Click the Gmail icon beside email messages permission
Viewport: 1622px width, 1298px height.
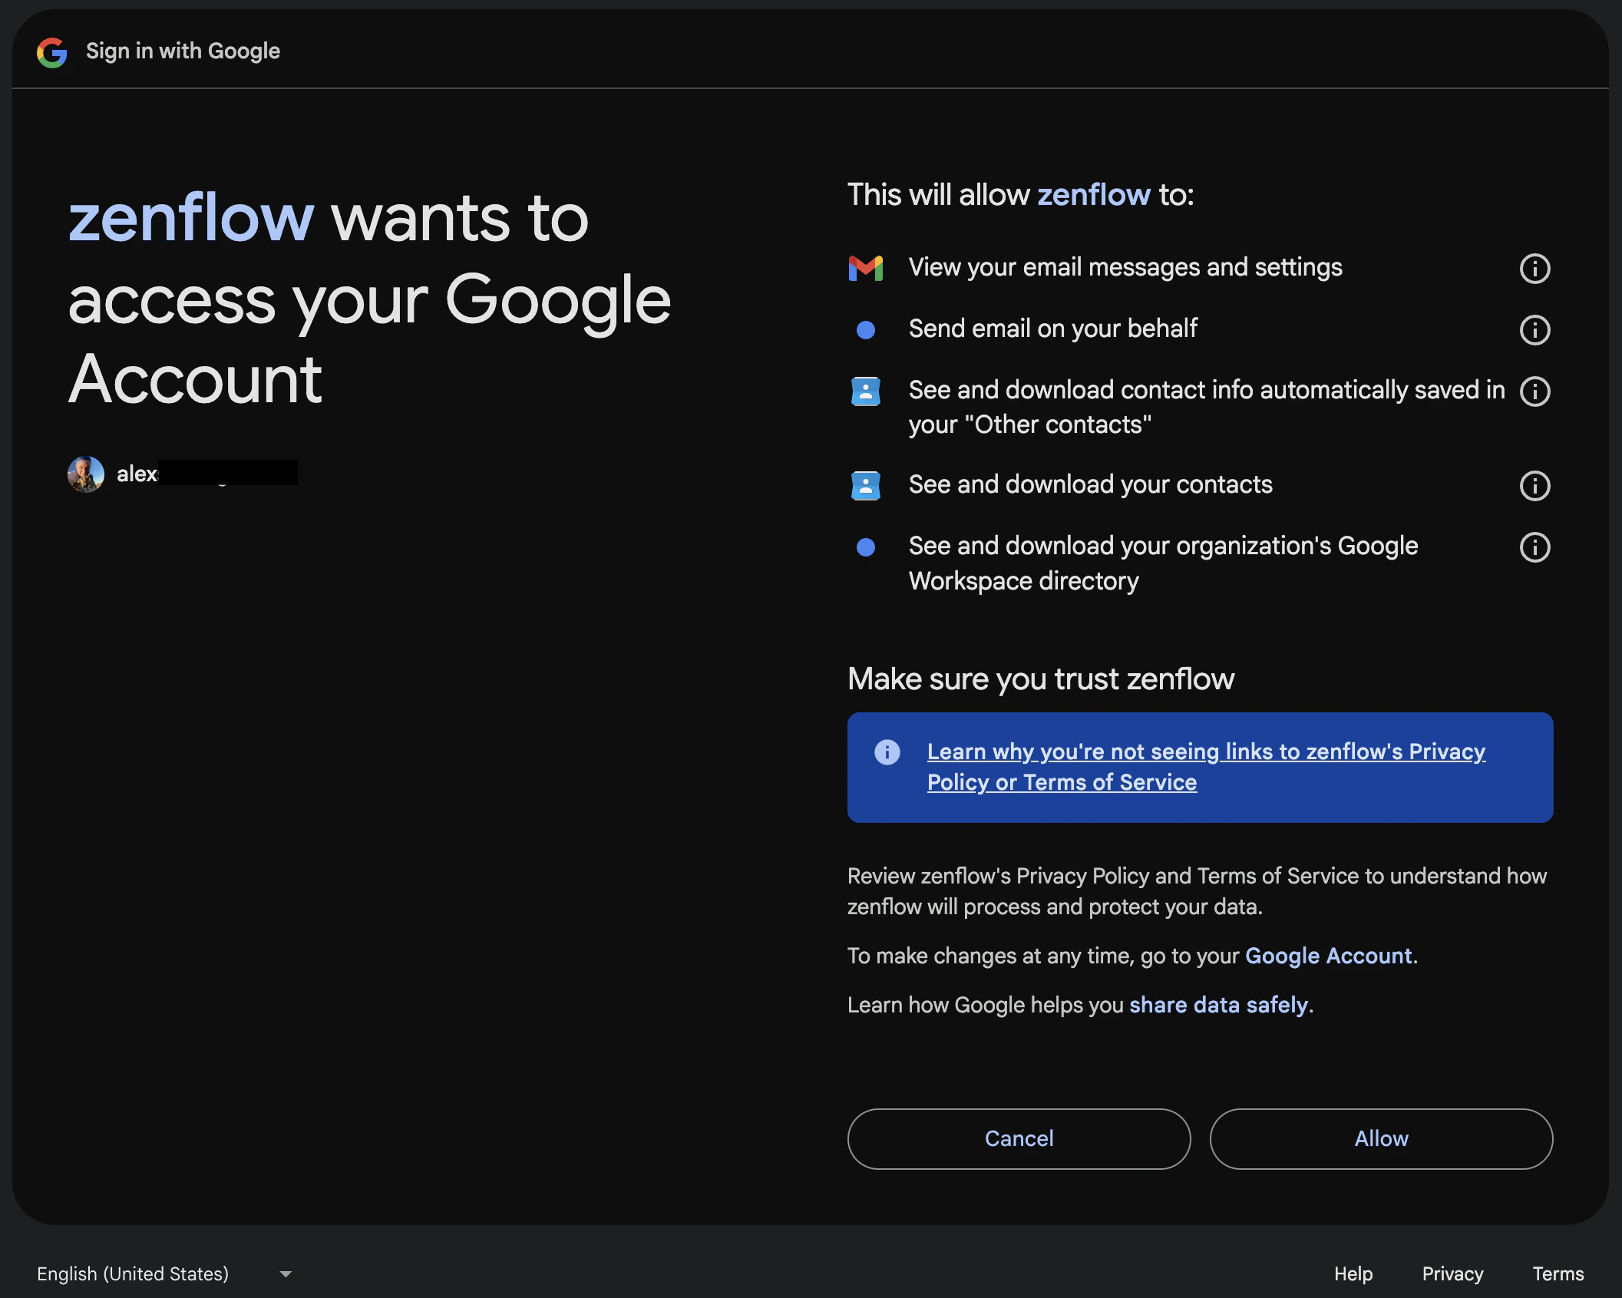[x=865, y=268]
